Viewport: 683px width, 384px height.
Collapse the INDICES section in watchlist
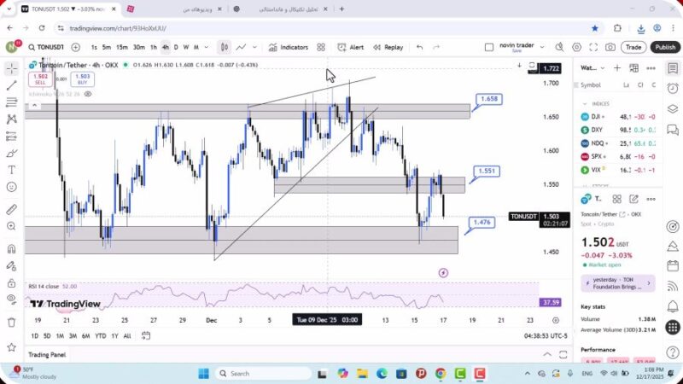coord(585,103)
